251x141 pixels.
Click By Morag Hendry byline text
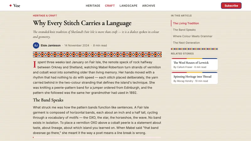183,81
